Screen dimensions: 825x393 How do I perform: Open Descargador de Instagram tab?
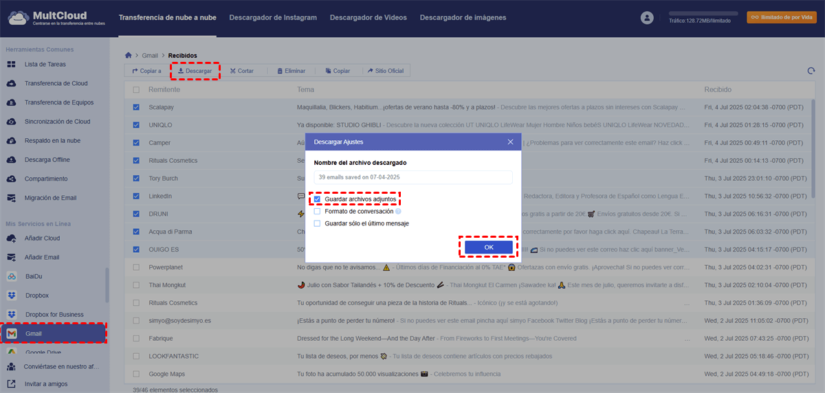click(273, 18)
